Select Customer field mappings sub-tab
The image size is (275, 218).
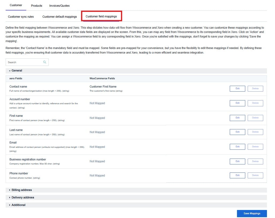point(101,16)
